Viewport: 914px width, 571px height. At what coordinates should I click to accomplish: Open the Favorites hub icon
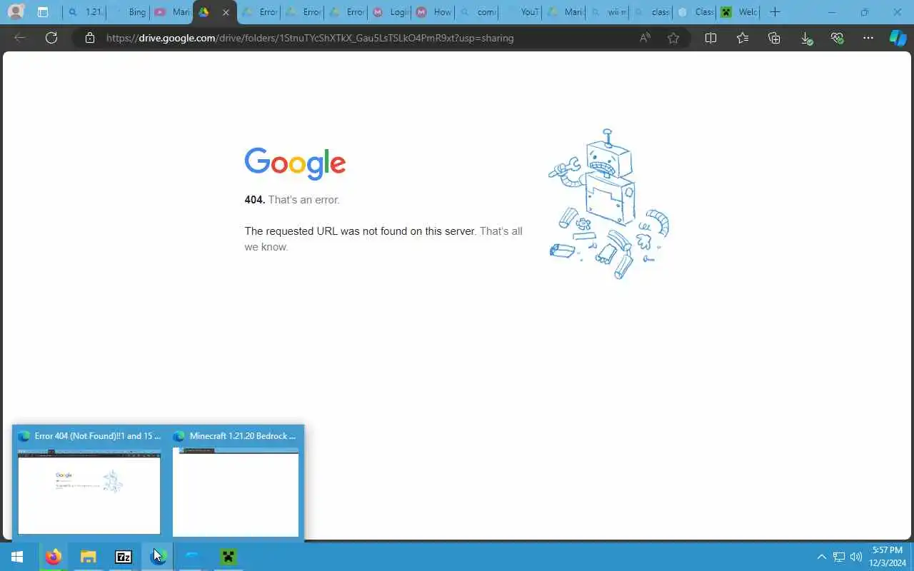coord(743,38)
